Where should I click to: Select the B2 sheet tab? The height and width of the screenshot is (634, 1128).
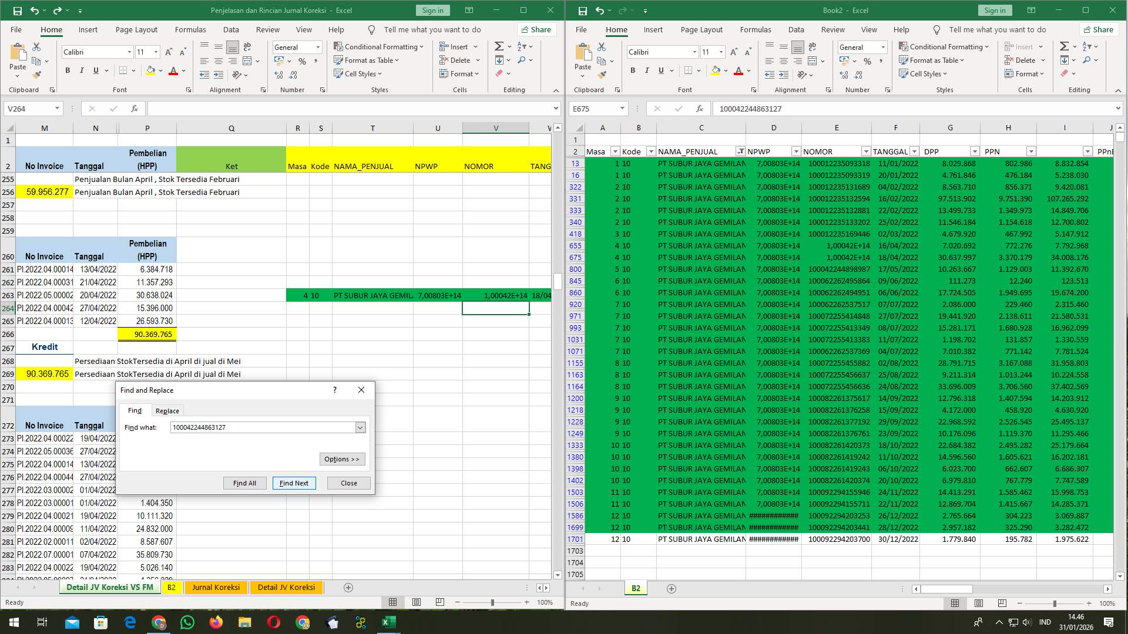pos(172,587)
